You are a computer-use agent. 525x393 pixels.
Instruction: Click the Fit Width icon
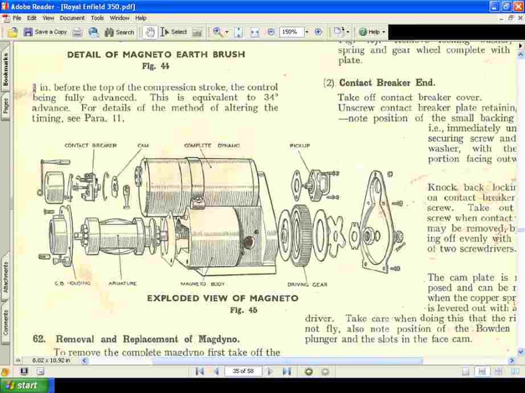[255, 32]
